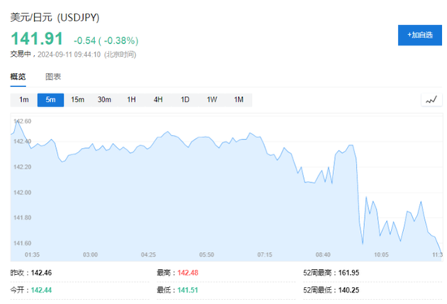Select the 1W timeframe

click(212, 100)
